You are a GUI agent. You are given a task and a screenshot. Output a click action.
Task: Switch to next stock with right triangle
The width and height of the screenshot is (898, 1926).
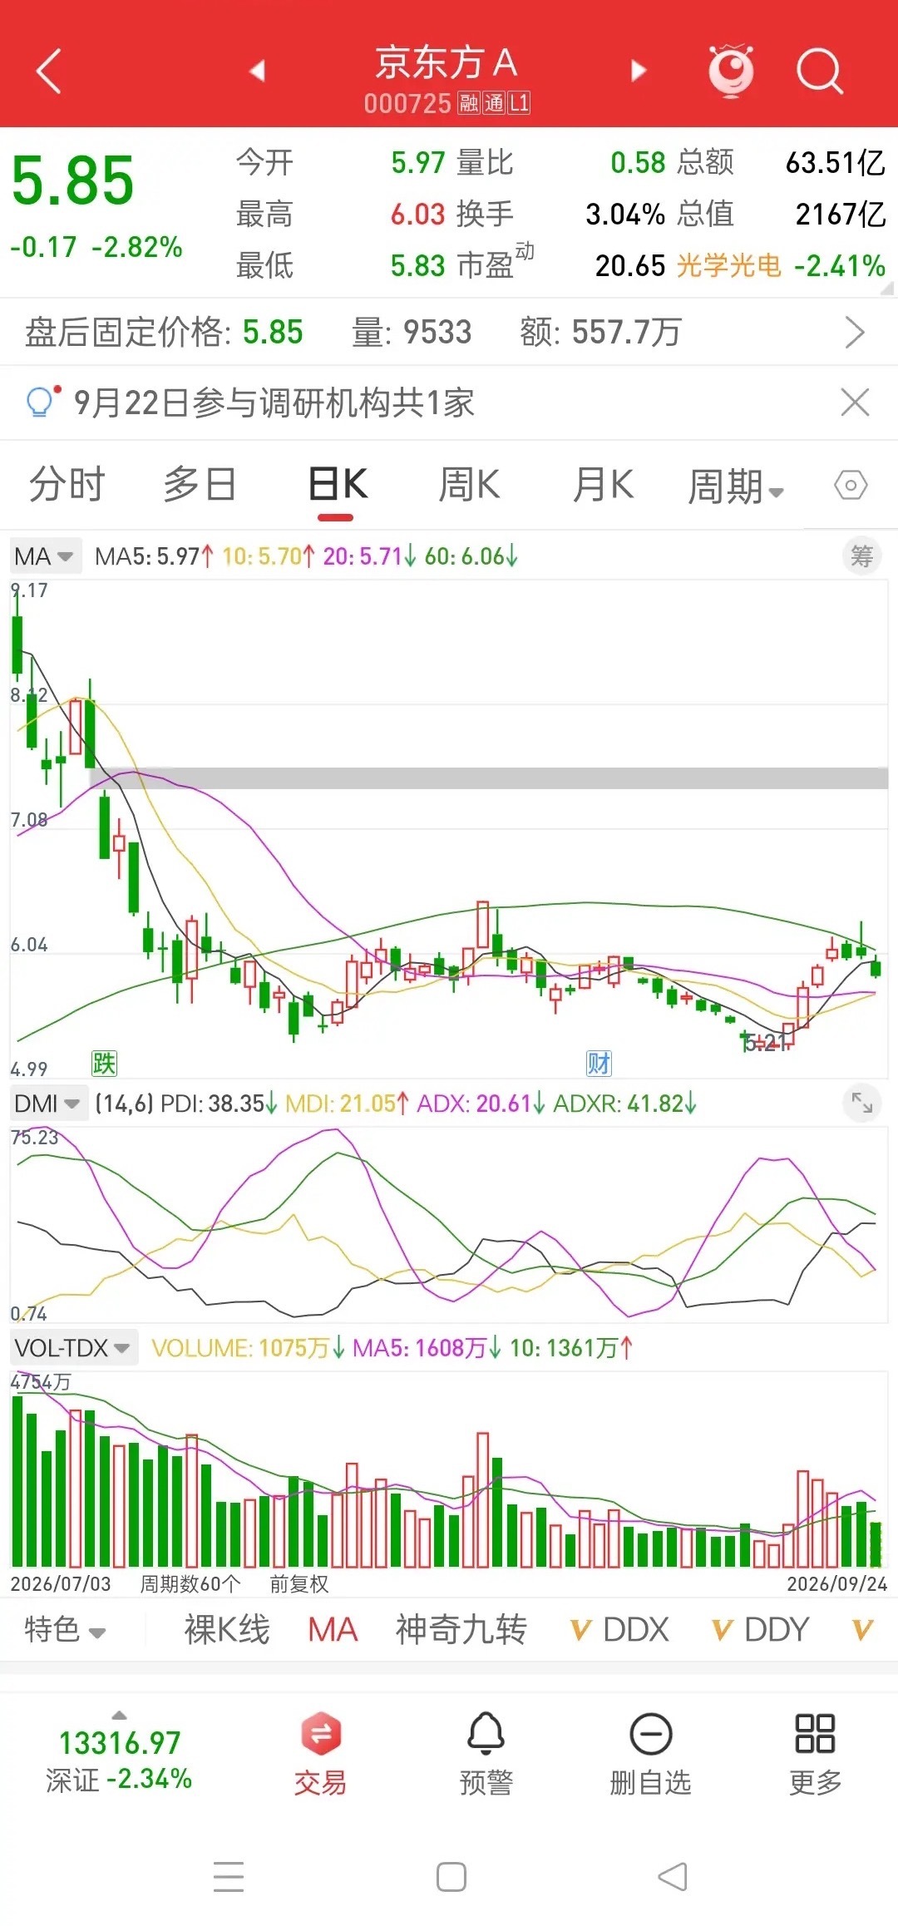pyautogui.click(x=639, y=71)
